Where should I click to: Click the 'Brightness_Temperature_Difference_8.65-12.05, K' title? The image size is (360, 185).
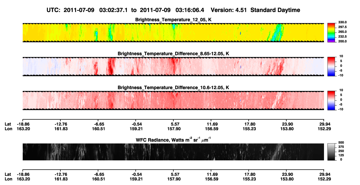point(173,54)
